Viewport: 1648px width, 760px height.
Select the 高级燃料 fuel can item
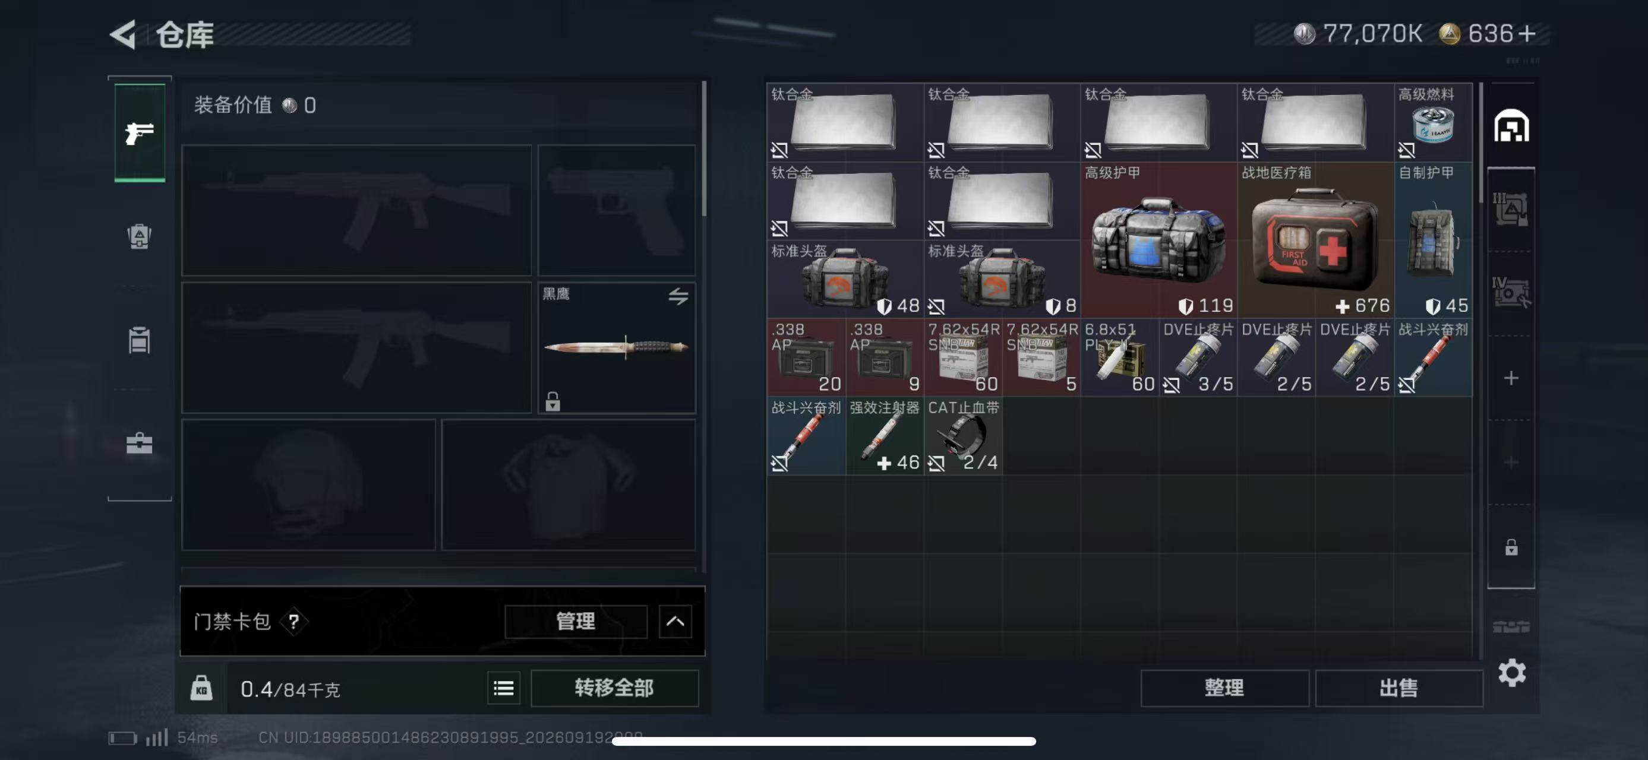click(1433, 122)
